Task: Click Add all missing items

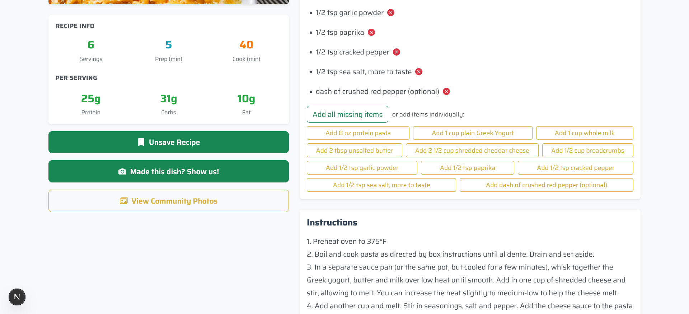Action: point(347,114)
